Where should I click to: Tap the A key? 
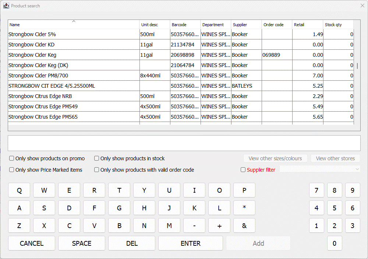pyautogui.click(x=19, y=208)
